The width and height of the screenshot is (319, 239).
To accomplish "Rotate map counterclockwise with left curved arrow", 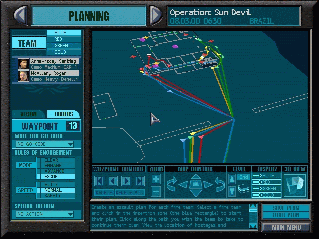I will [x=172, y=184].
